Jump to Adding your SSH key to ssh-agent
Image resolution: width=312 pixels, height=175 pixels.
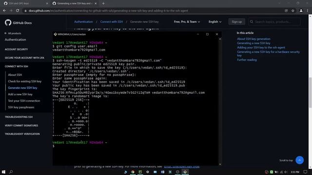(261, 48)
